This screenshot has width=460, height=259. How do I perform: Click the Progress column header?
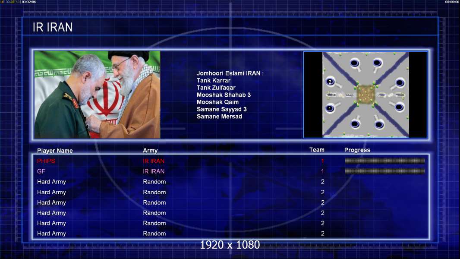click(x=357, y=150)
